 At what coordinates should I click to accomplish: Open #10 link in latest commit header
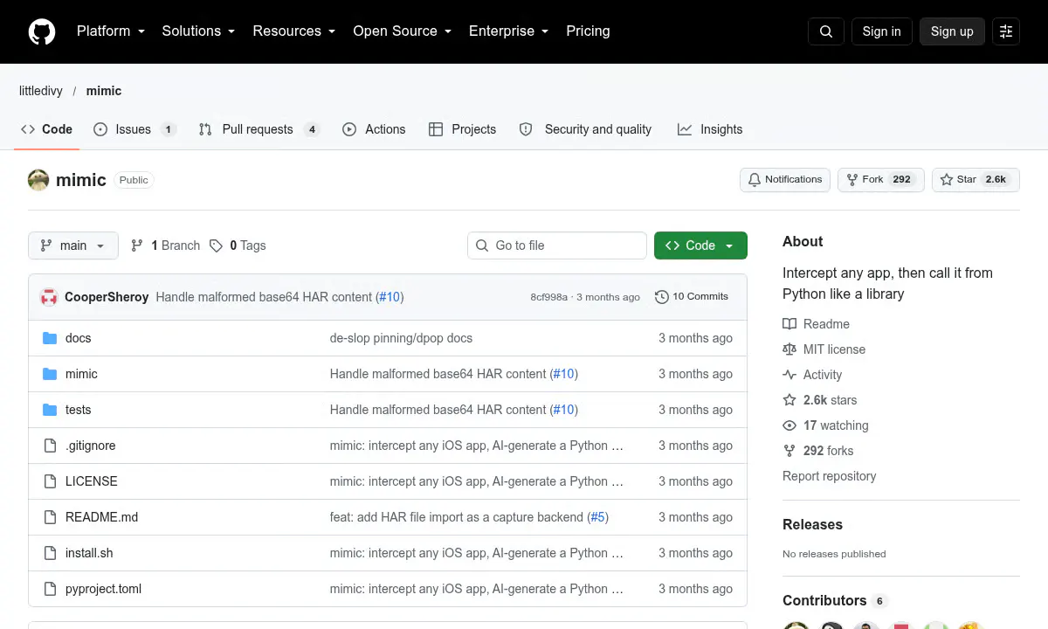click(390, 297)
